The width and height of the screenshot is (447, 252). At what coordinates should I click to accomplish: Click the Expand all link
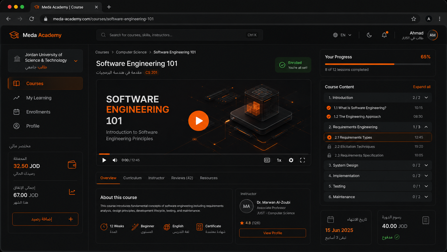(422, 87)
